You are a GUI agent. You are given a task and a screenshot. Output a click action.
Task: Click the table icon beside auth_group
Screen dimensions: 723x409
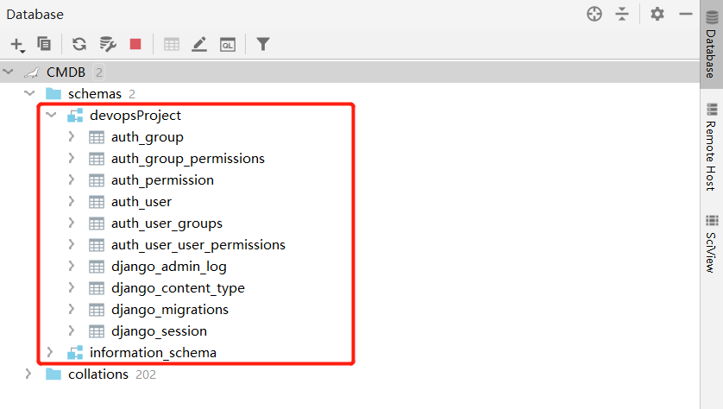click(x=97, y=137)
